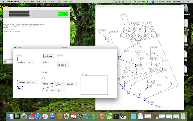Select the metro 100 object
This screenshot has width=193, height=121.
[x=49, y=84]
